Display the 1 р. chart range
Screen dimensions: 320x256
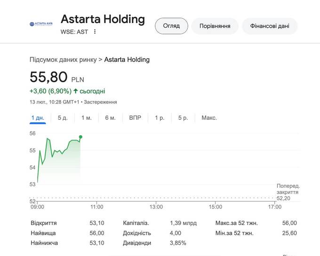tap(160, 117)
